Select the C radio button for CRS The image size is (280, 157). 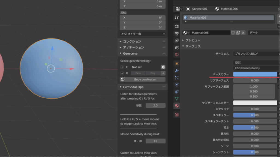tap(122, 67)
